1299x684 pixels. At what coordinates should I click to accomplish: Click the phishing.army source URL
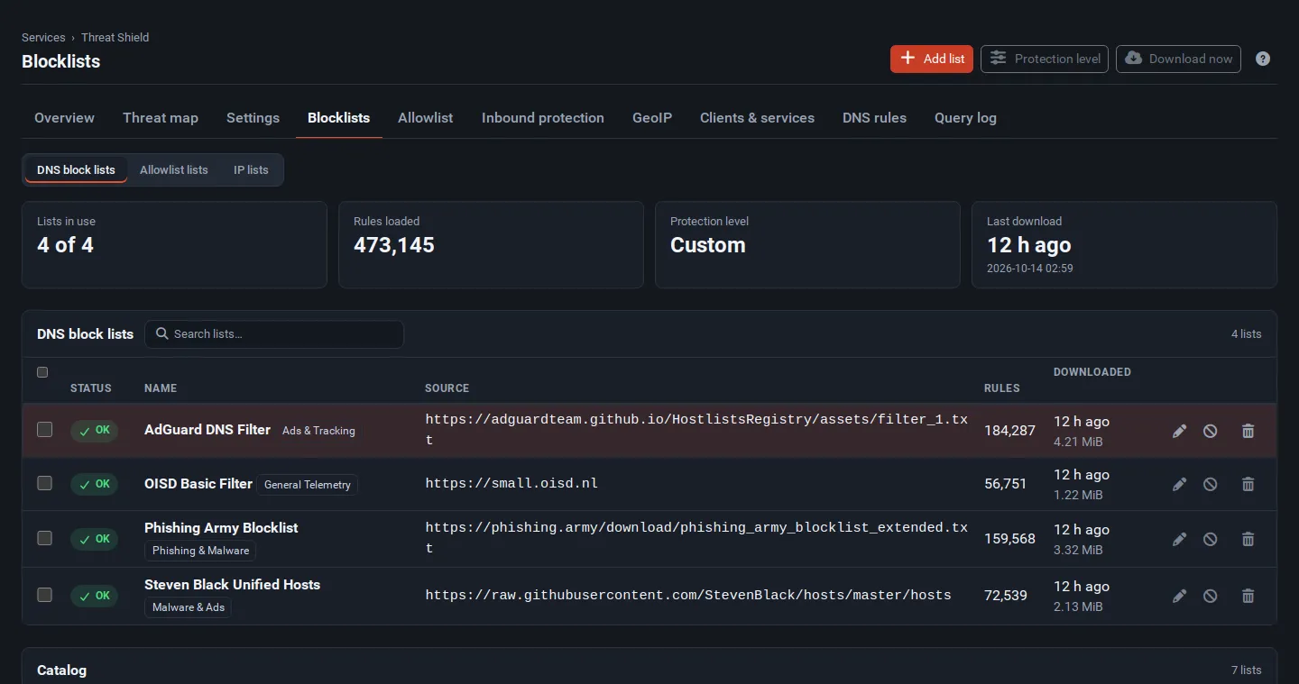pyautogui.click(x=696, y=538)
